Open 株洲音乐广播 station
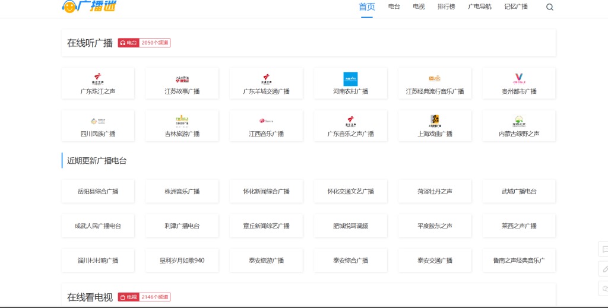Image resolution: width=608 pixels, height=308 pixels. click(x=182, y=191)
